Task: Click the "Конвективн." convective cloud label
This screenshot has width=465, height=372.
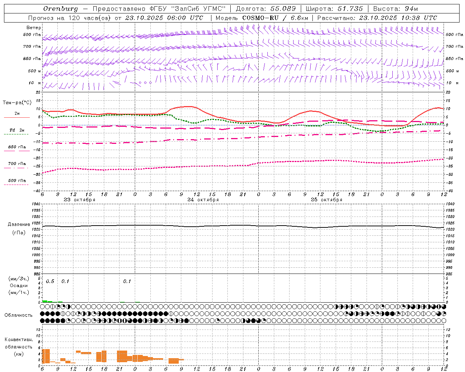Action: coord(19,340)
